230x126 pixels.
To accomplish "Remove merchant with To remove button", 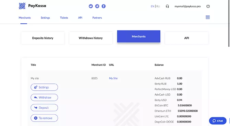I will 44,118.
